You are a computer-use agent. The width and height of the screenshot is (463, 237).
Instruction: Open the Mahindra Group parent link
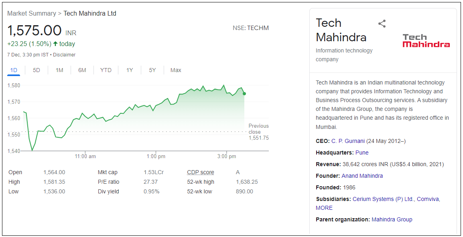pyautogui.click(x=392, y=219)
